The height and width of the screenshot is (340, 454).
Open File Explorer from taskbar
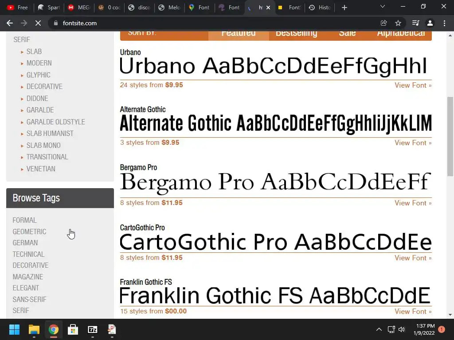[34, 329]
